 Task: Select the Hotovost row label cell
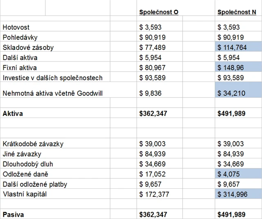16,27
